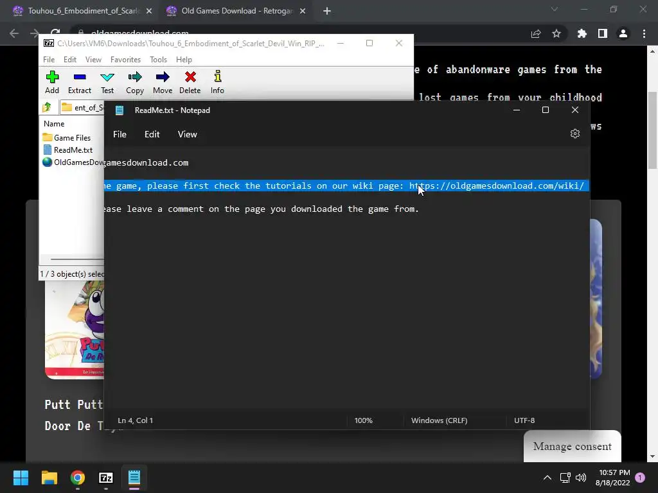The width and height of the screenshot is (658, 493).
Task: Open Chrome profile avatar
Action: tap(623, 33)
